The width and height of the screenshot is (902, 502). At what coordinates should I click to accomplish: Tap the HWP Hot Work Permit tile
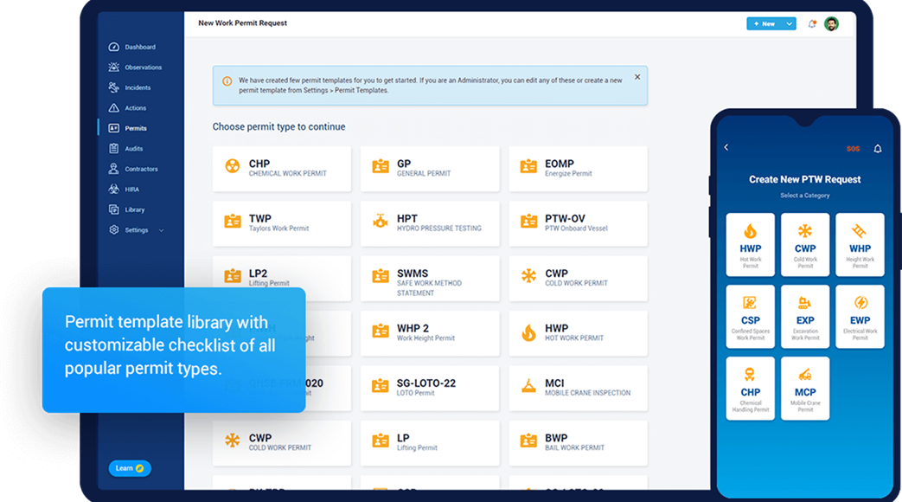click(x=750, y=244)
